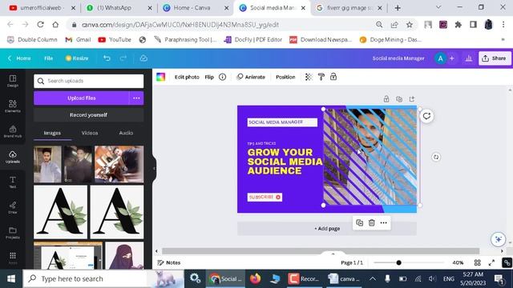Open Canva Assistant sparkle button
513x288 pixels.
click(x=498, y=239)
